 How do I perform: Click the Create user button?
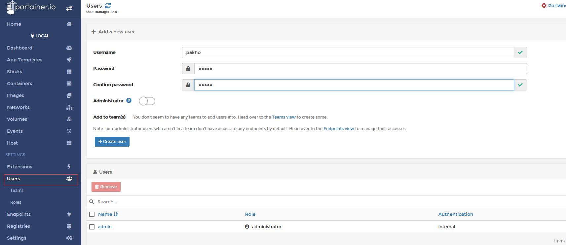pyautogui.click(x=112, y=141)
